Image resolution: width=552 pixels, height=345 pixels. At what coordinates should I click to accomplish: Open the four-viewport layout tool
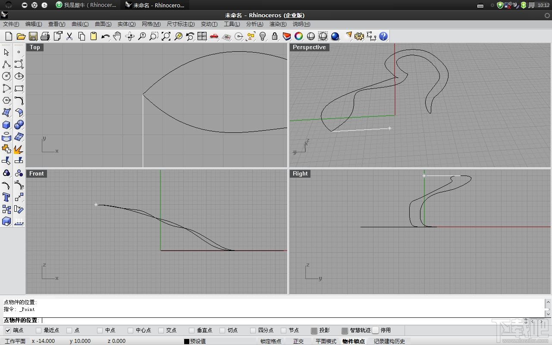coord(202,37)
